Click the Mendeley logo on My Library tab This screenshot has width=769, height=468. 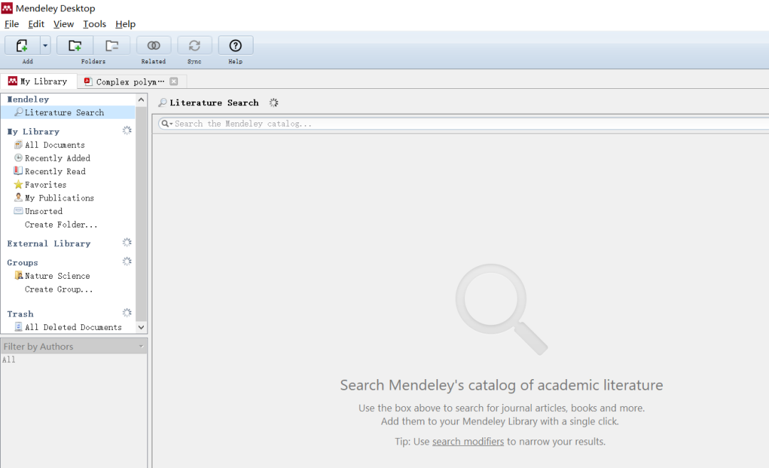pyautogui.click(x=12, y=81)
